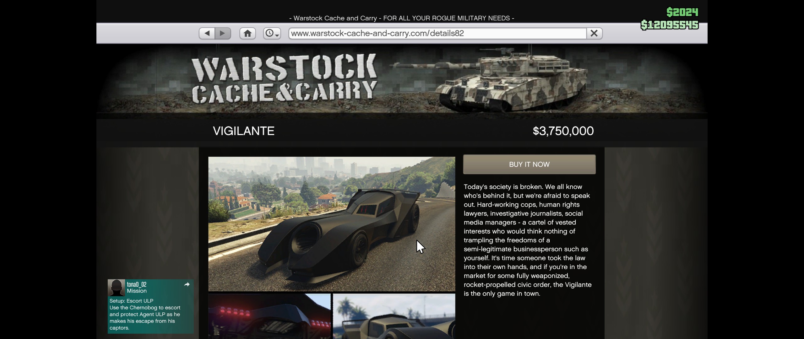The image size is (804, 339).
Task: Click the Vigilante description paragraph
Action: (528, 240)
